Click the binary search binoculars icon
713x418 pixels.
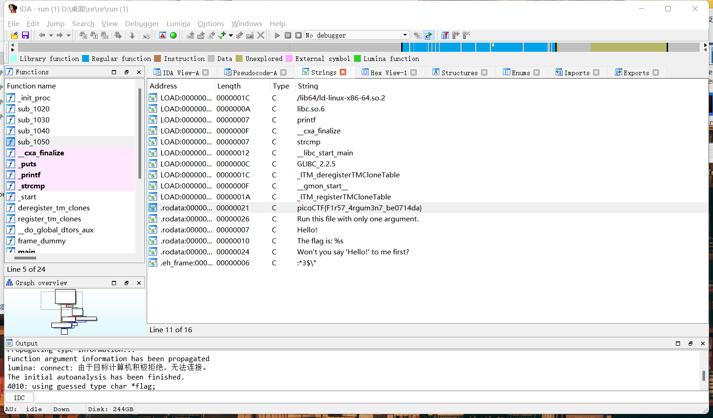point(105,35)
